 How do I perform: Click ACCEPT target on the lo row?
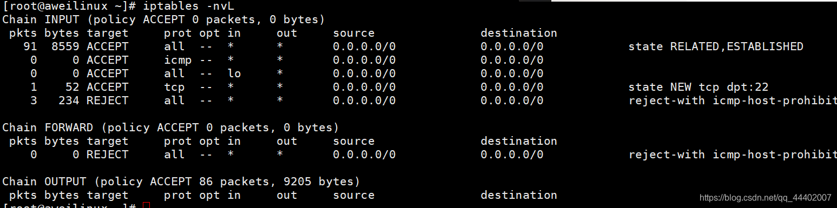tap(108, 73)
